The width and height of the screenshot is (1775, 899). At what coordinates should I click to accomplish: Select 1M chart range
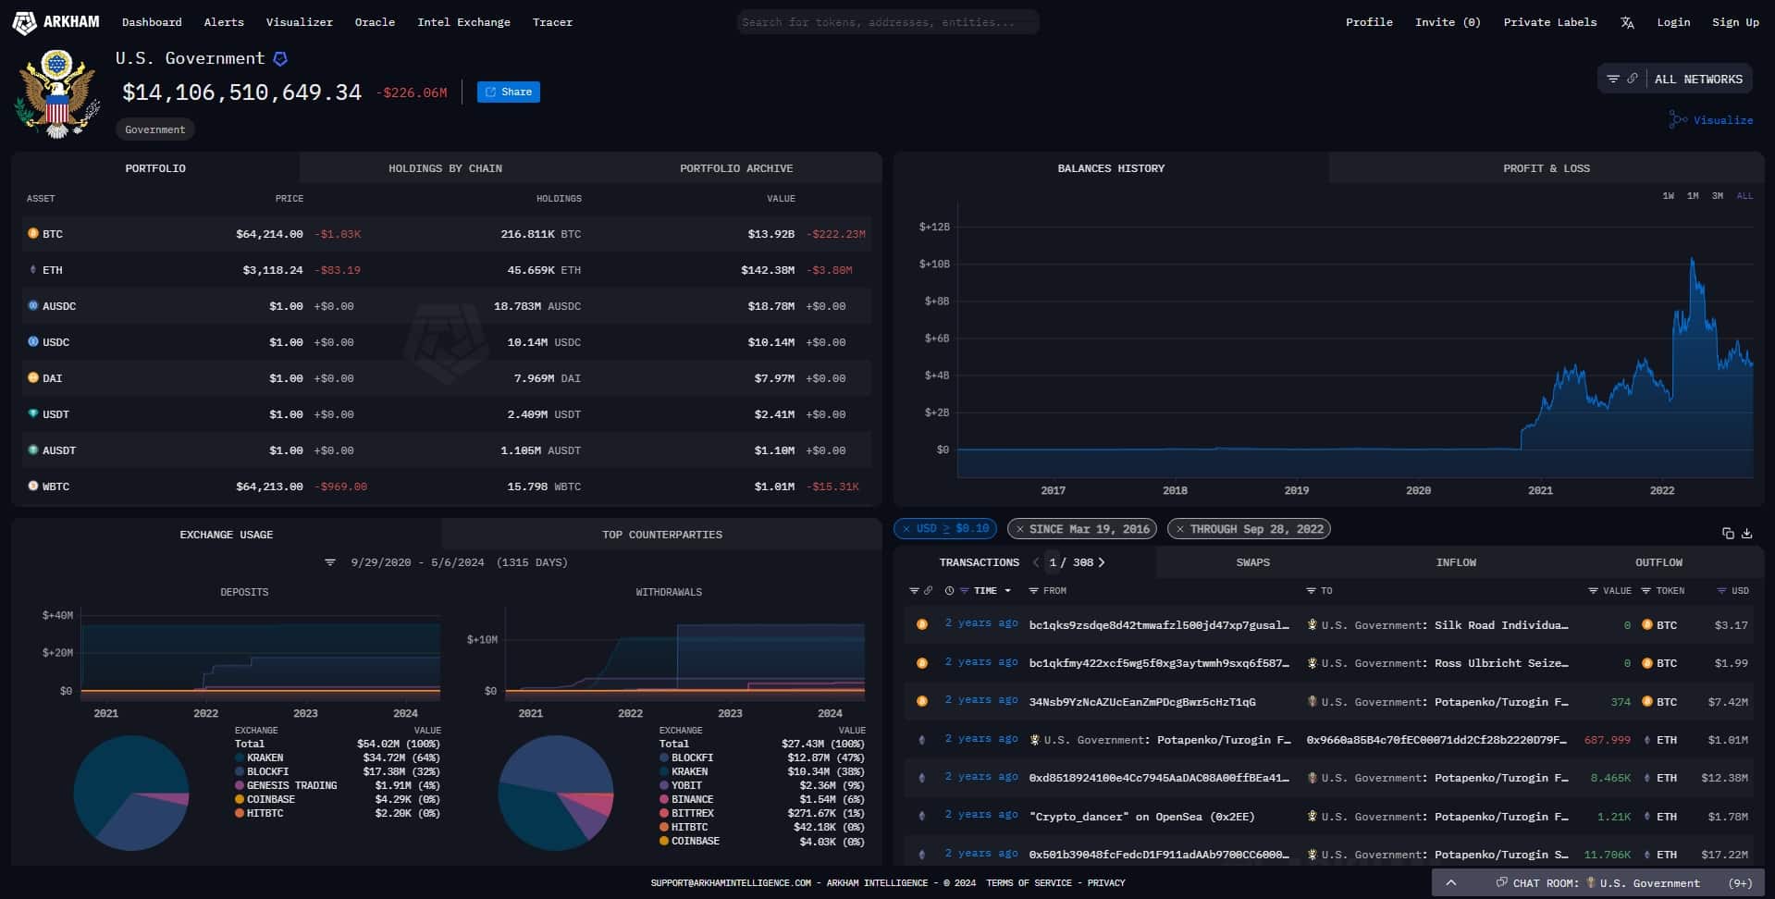pos(1693,196)
